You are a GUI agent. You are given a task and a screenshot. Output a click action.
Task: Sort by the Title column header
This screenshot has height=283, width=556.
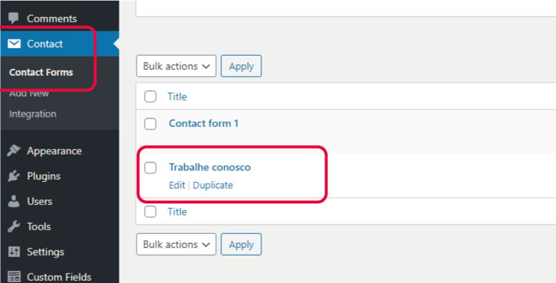point(177,97)
